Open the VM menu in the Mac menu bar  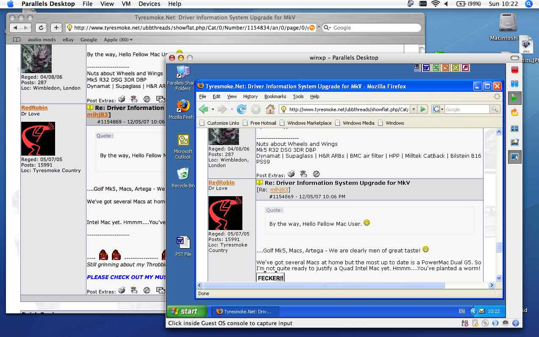[126, 4]
